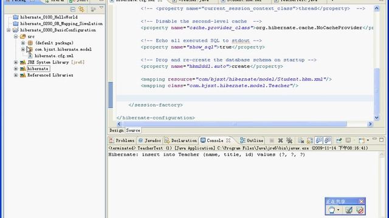The height and width of the screenshot is (218, 389).
Task: Expand Referenced Libraries node
Action: pyautogui.click(x=16, y=75)
